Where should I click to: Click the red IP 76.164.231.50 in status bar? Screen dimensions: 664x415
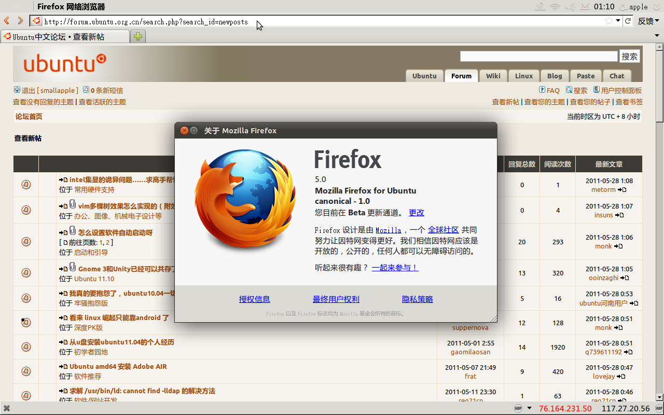point(565,409)
